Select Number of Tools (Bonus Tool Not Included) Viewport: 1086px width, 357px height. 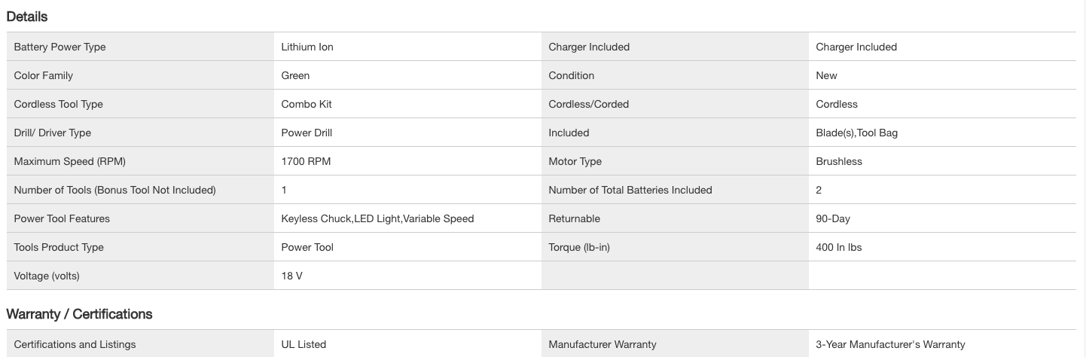click(114, 190)
